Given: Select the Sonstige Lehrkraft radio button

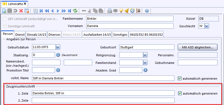Looking at the screenshot, I should (x=5, y=26).
